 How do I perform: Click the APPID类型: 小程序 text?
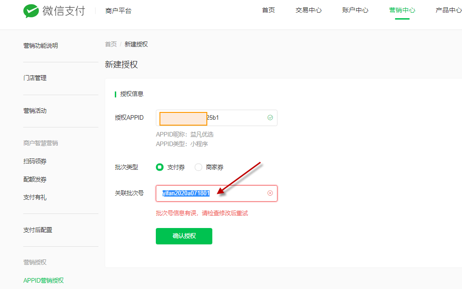182,144
